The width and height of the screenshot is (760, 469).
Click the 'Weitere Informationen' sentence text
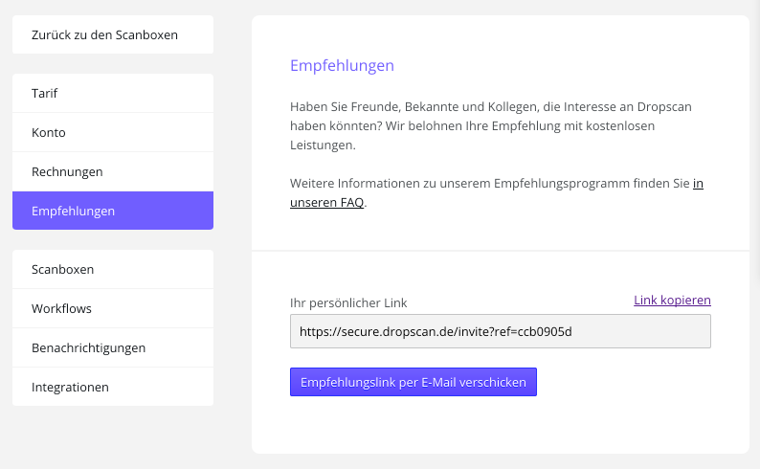click(479, 183)
